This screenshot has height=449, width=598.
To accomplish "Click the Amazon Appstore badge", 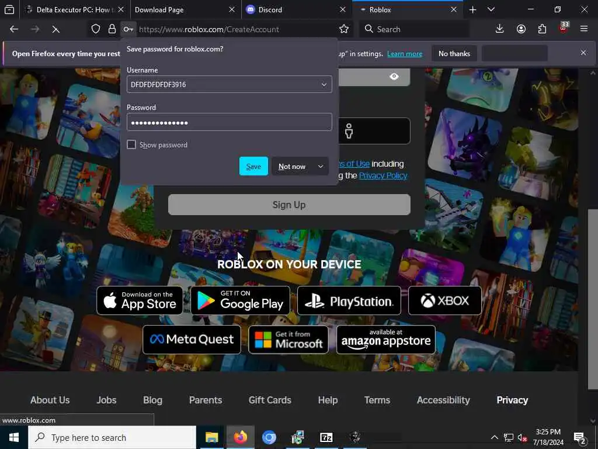I will pyautogui.click(x=386, y=340).
